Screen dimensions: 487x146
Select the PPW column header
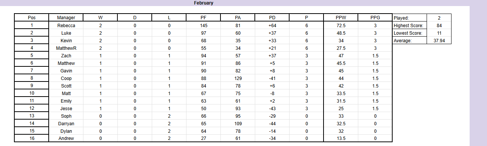(341, 18)
